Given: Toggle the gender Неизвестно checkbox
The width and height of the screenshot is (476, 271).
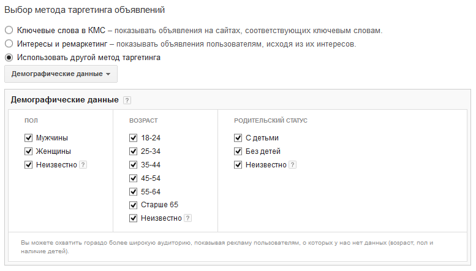Looking at the screenshot, I should coord(29,165).
